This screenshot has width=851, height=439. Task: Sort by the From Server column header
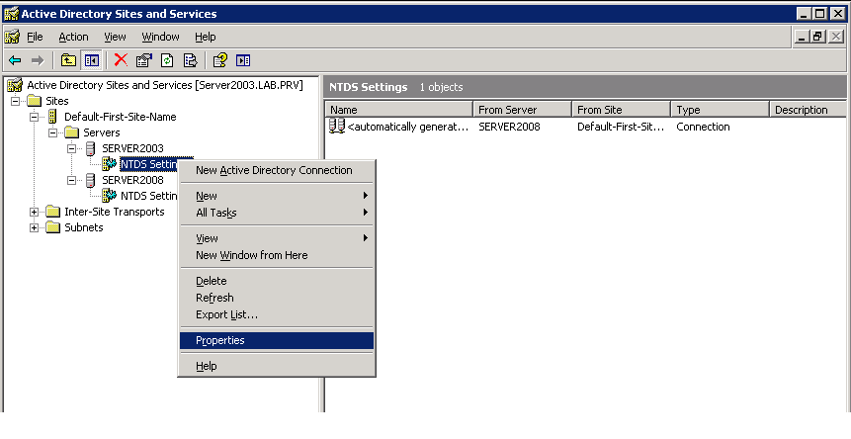click(522, 110)
